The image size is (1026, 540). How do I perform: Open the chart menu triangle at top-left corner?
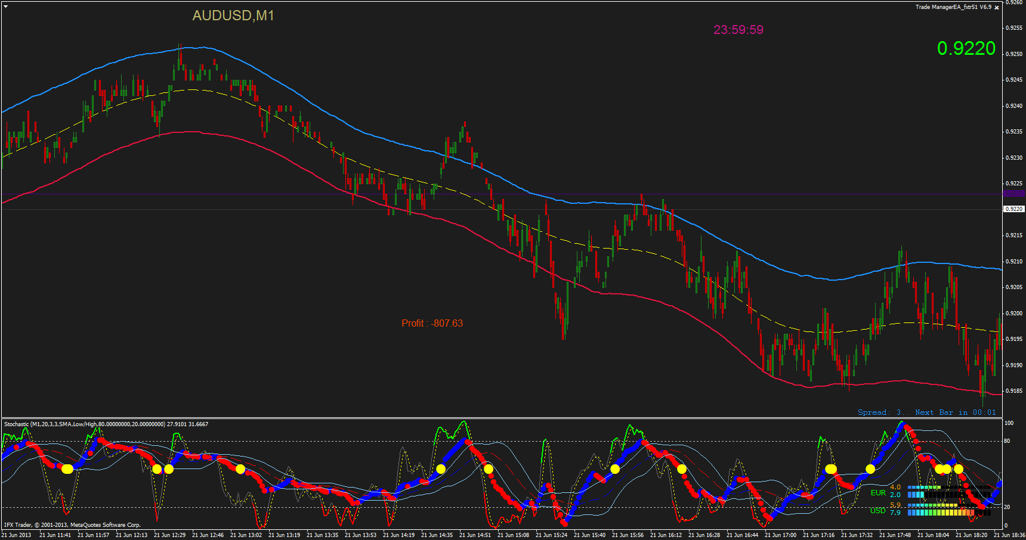click(x=5, y=7)
